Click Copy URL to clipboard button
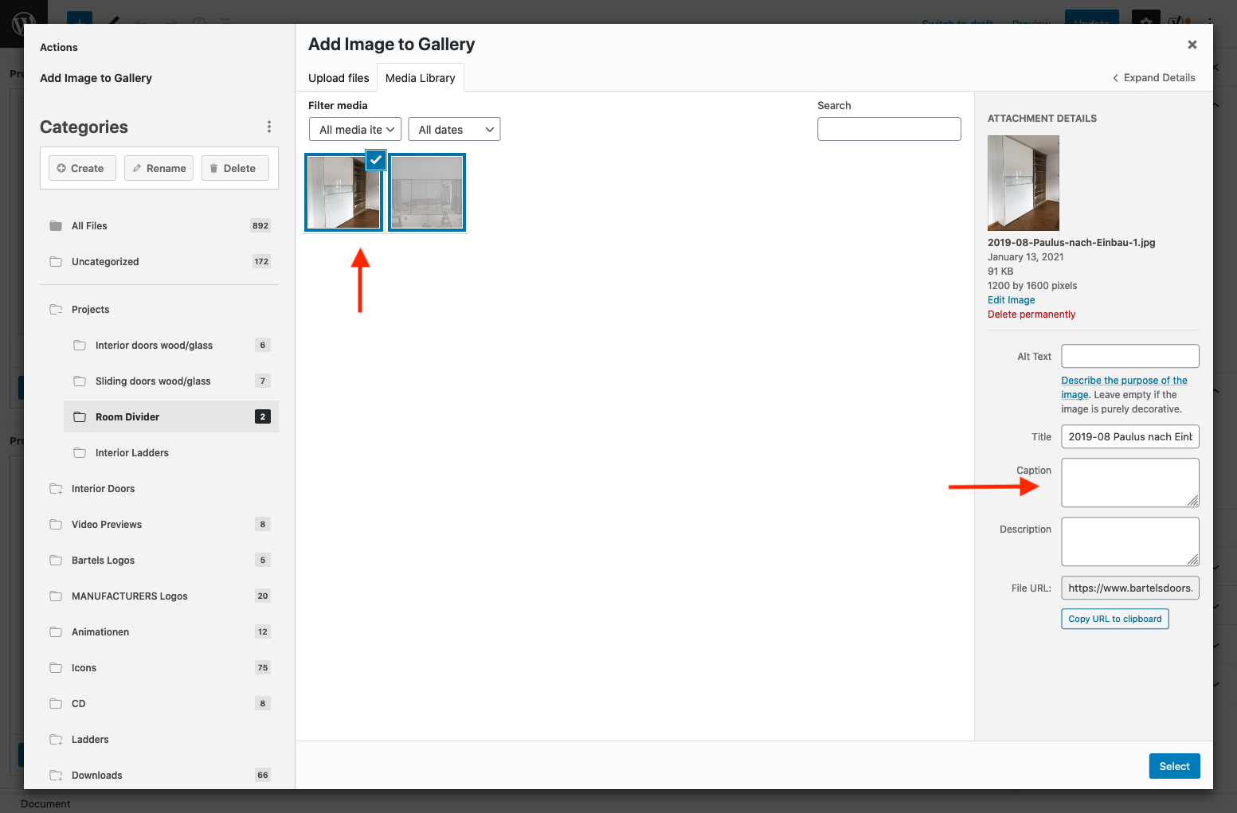Screen dimensions: 1237x813 pos(1114,619)
